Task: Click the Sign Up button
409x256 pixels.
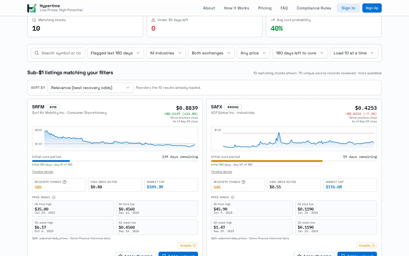Action: coord(372,8)
